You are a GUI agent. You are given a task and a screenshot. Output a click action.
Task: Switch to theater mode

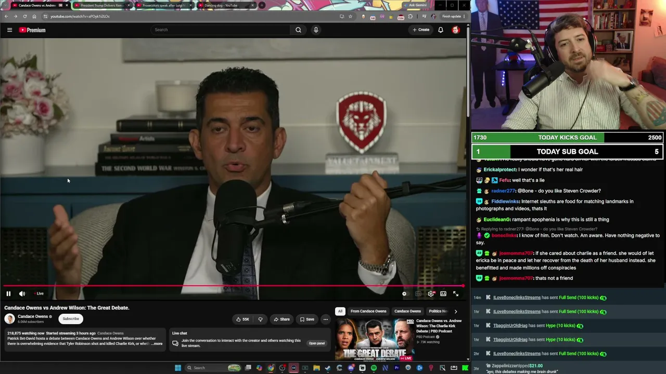(443, 293)
